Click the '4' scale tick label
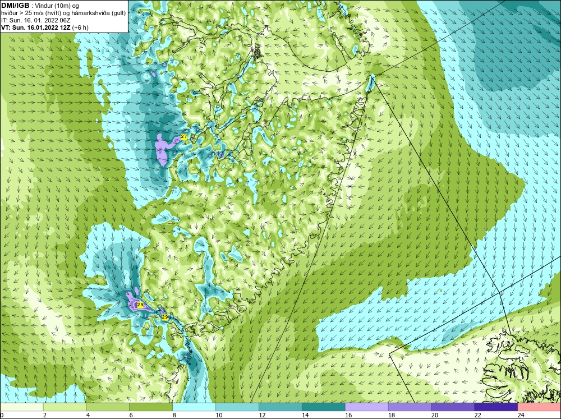 point(88,415)
